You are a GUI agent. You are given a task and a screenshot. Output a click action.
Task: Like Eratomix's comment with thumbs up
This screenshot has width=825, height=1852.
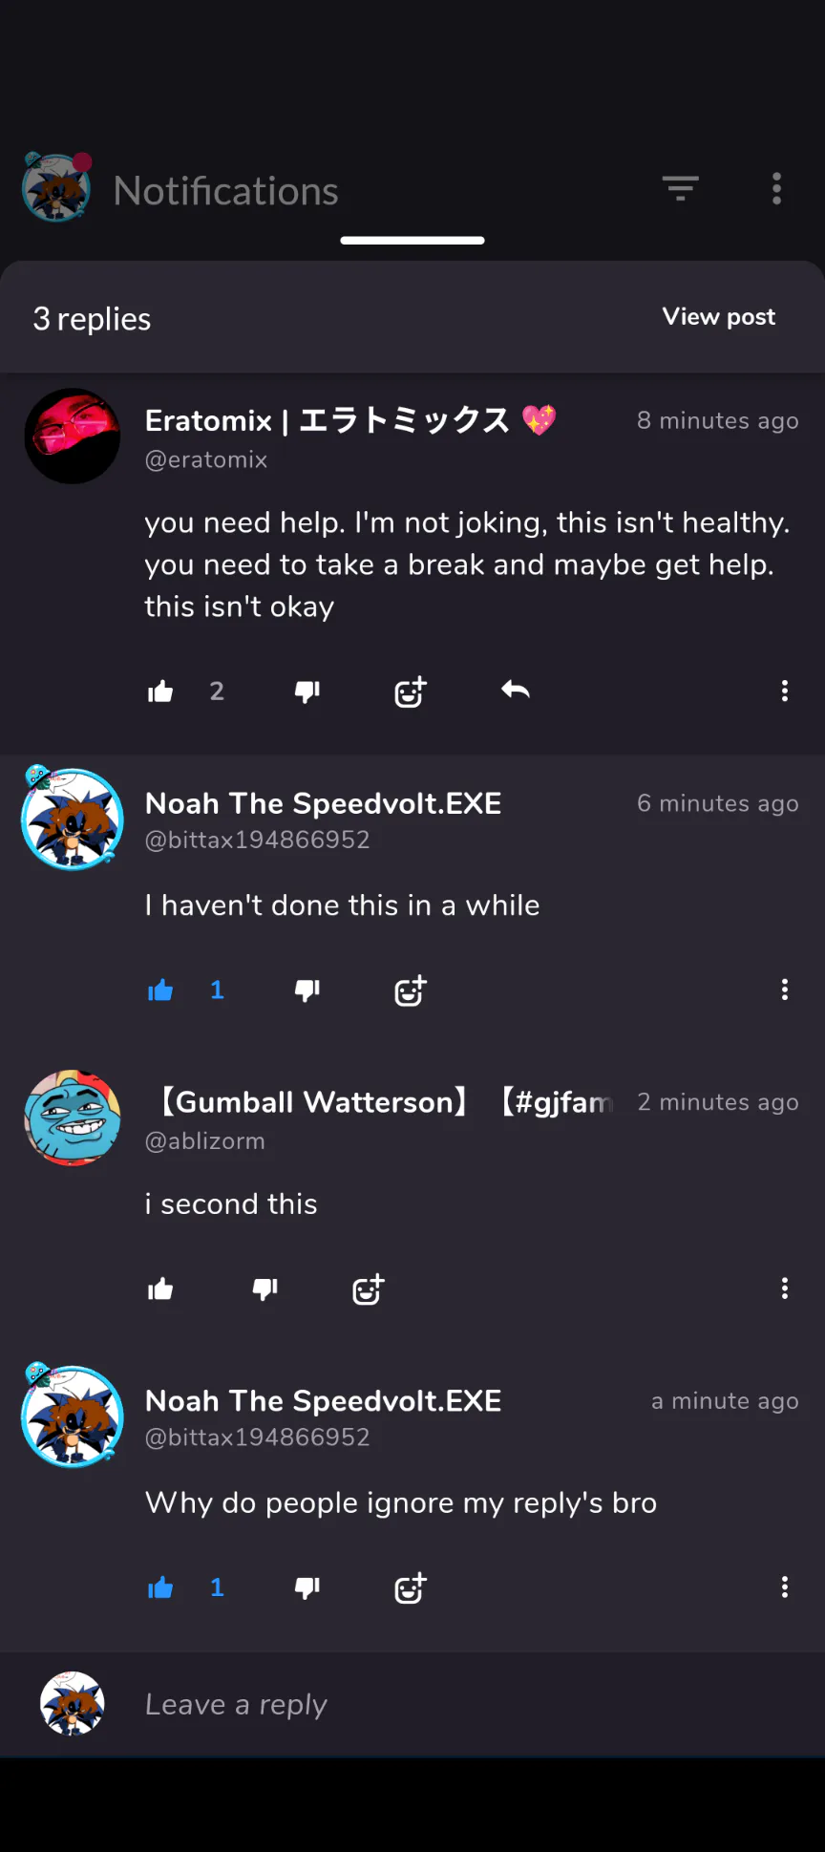click(x=160, y=692)
